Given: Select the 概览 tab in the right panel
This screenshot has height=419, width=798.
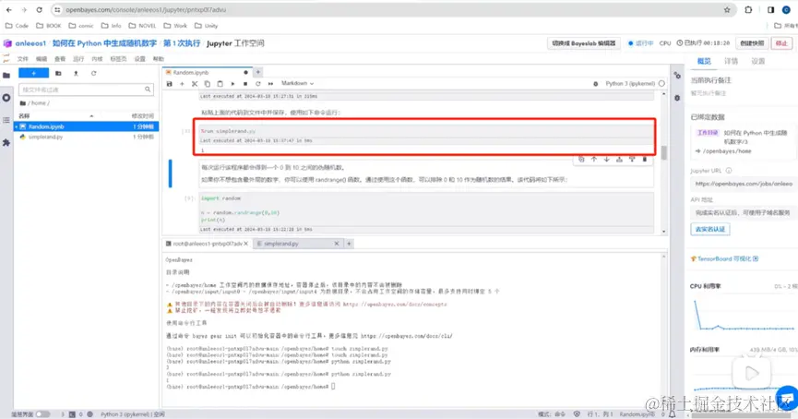Looking at the screenshot, I should tap(704, 61).
